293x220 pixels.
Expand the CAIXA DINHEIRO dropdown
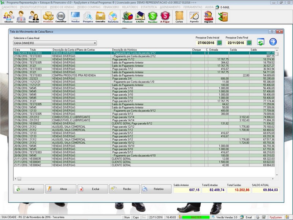pyautogui.click(x=94, y=43)
